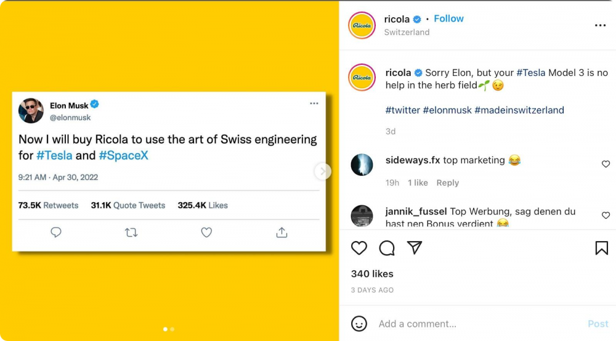Like the jannik_fussel comment heart

(606, 215)
